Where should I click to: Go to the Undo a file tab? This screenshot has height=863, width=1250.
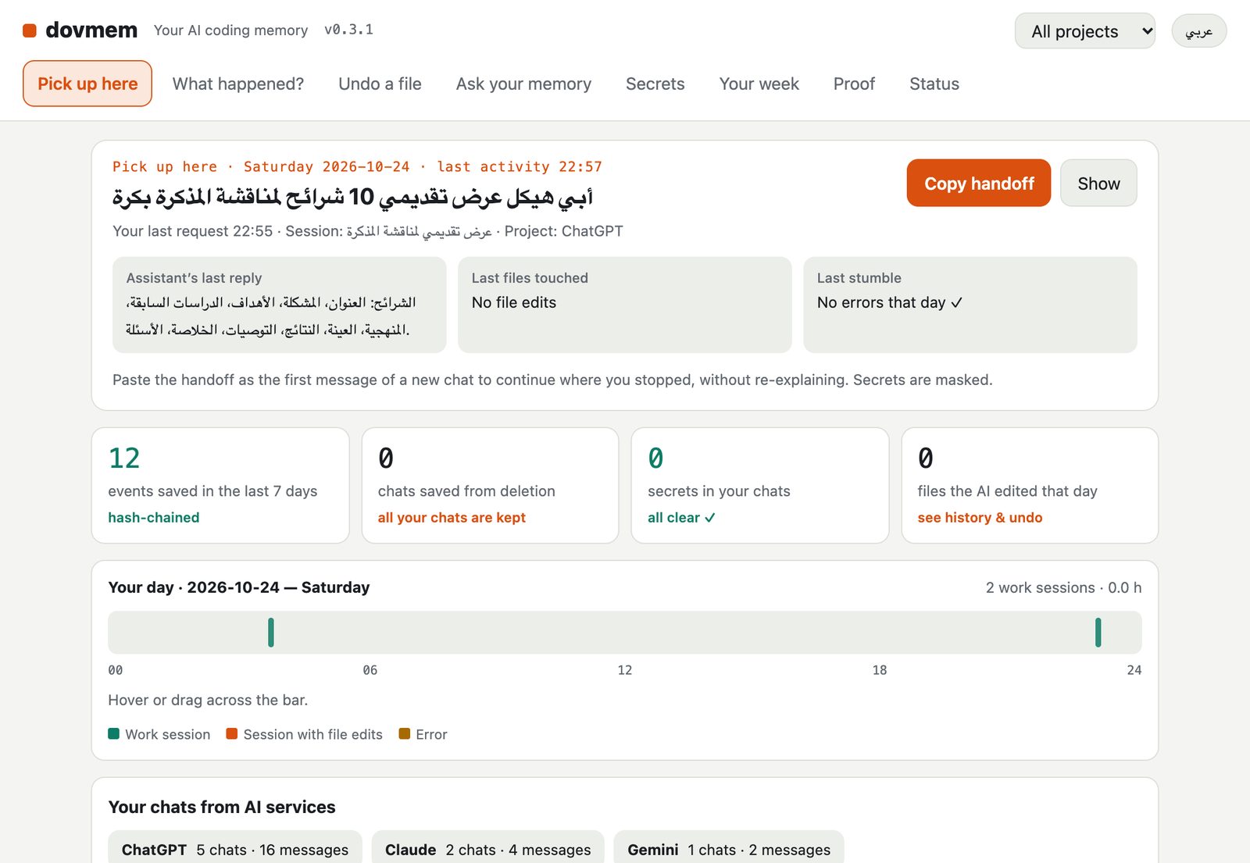coord(380,84)
